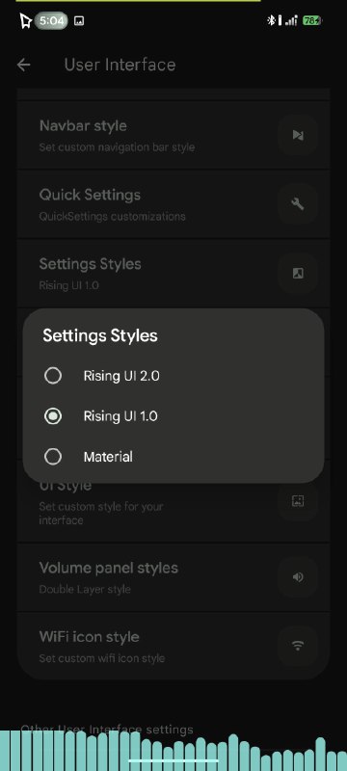Screen dimensions: 347x771
Task: Tap the back arrow next to User Interface
Action: [x=23, y=65]
